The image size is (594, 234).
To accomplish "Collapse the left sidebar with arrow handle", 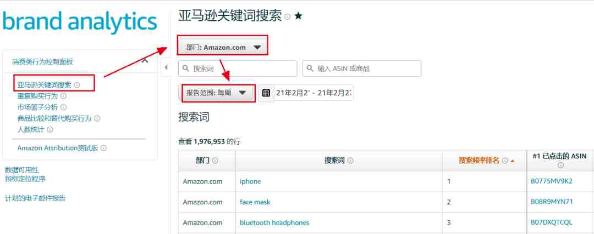I will 166,67.
